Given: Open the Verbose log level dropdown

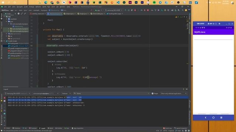Looking at the screenshot, I should coord(66,93).
